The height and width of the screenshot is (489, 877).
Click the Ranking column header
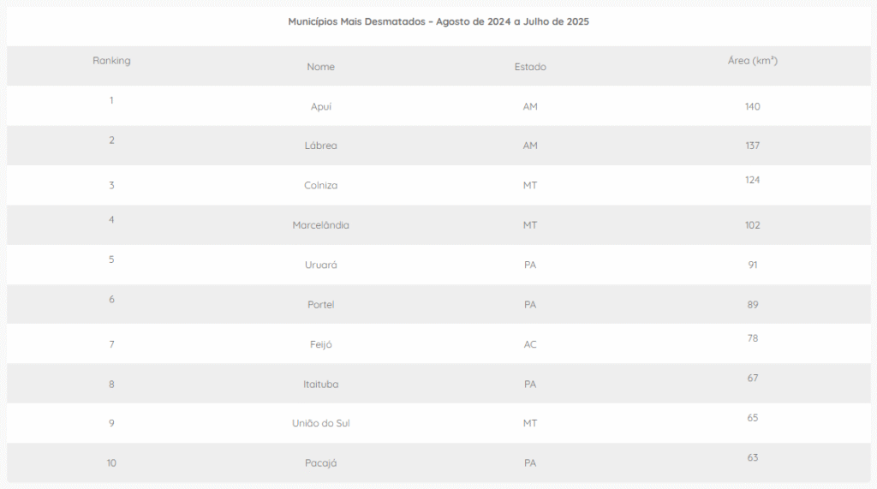click(x=111, y=61)
